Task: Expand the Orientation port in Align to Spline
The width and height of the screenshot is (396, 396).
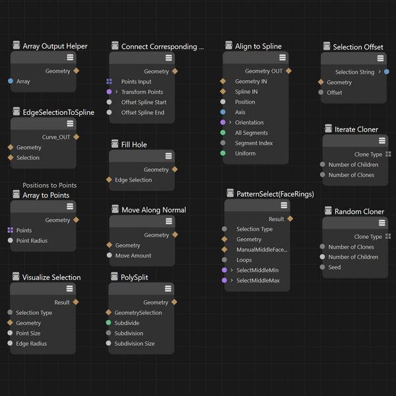Action: pos(230,123)
